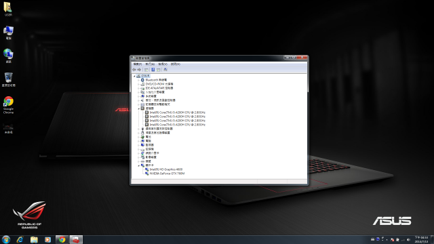Viewport: 434px width, 244px height.
Task: Expand the disk drives category
Action: click(138, 149)
